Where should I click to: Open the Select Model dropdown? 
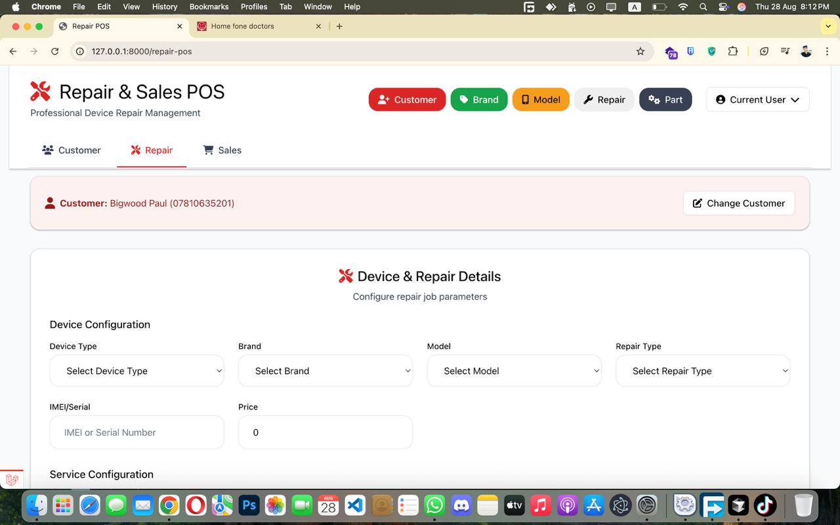click(514, 371)
